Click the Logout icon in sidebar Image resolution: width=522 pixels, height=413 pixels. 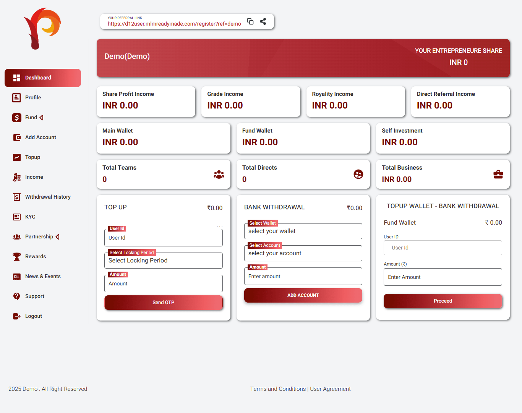(x=17, y=316)
